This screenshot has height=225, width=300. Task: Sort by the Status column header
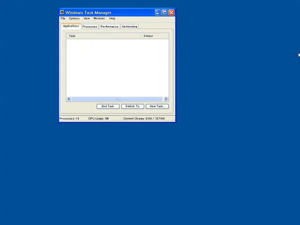[x=155, y=36]
